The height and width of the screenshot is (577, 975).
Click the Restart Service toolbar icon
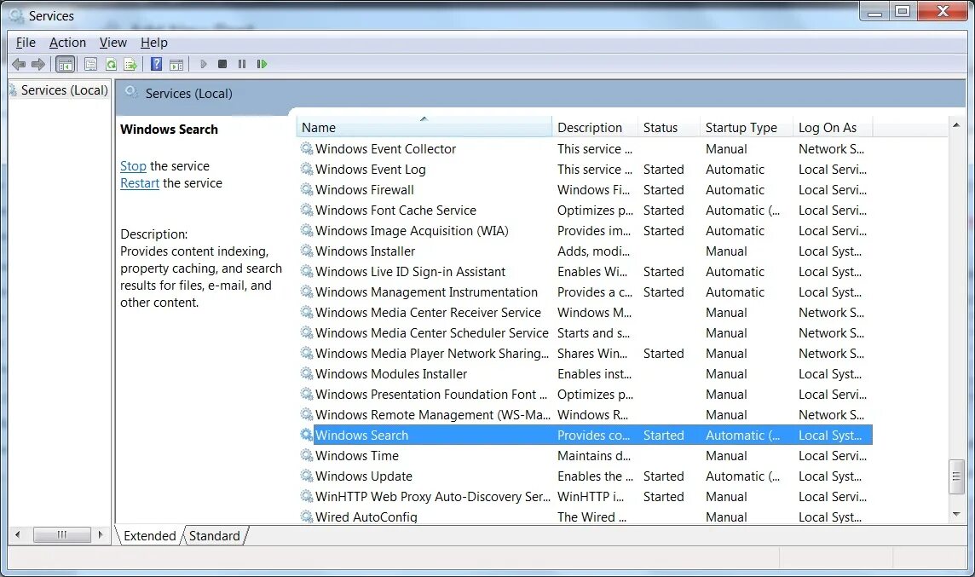[262, 64]
